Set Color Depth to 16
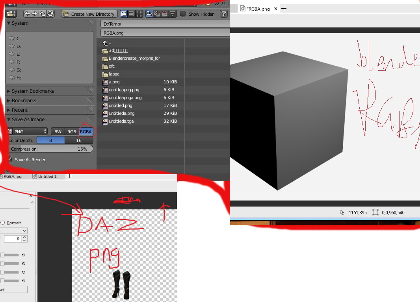 [x=79, y=140]
